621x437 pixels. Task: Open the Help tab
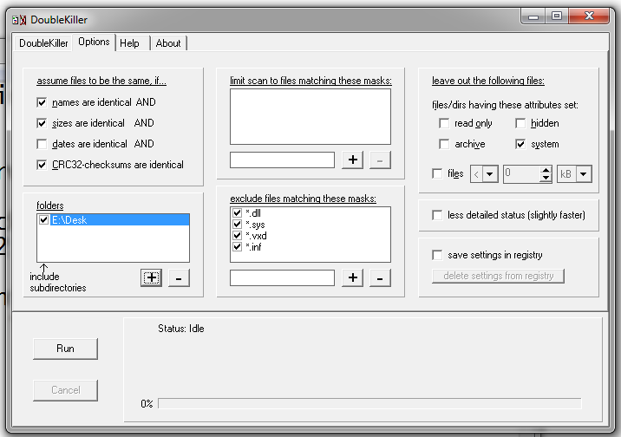[129, 43]
